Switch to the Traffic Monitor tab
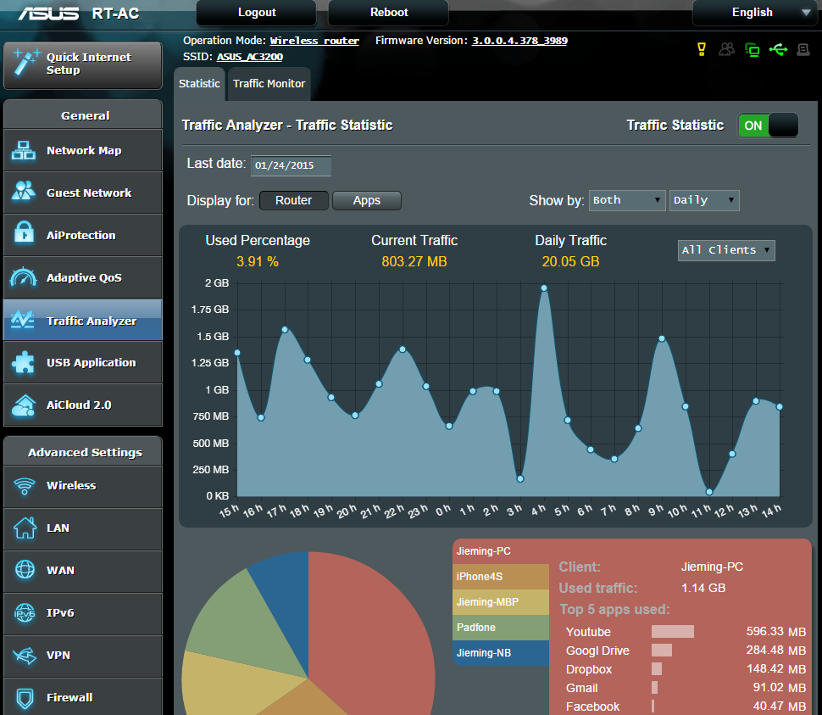 [269, 84]
